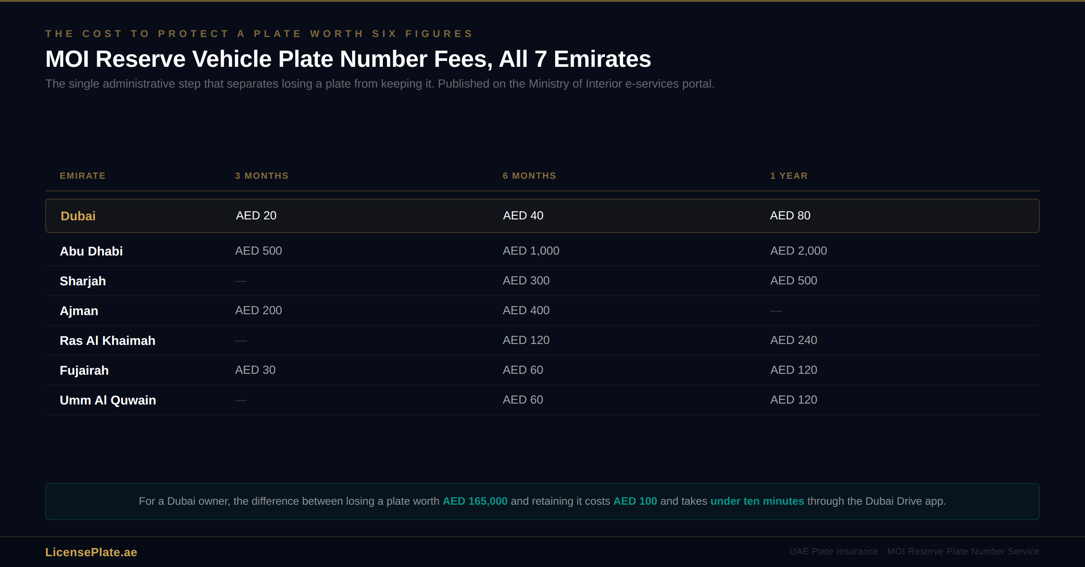Click the Abu Dhabi emirate name
1085x567 pixels.
coord(91,251)
